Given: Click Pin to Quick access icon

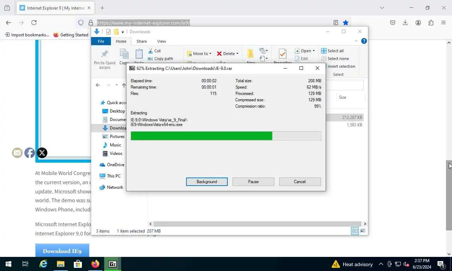Looking at the screenshot, I should [x=105, y=54].
